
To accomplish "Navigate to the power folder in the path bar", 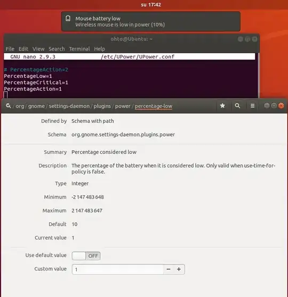I will click(x=123, y=106).
